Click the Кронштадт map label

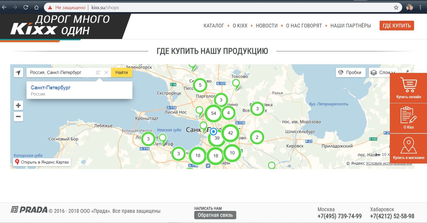(147, 118)
